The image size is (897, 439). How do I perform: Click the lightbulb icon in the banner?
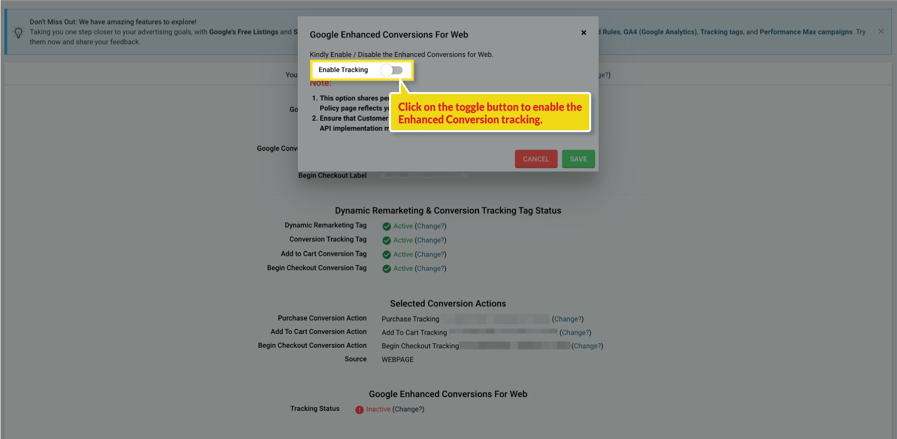[x=18, y=32]
